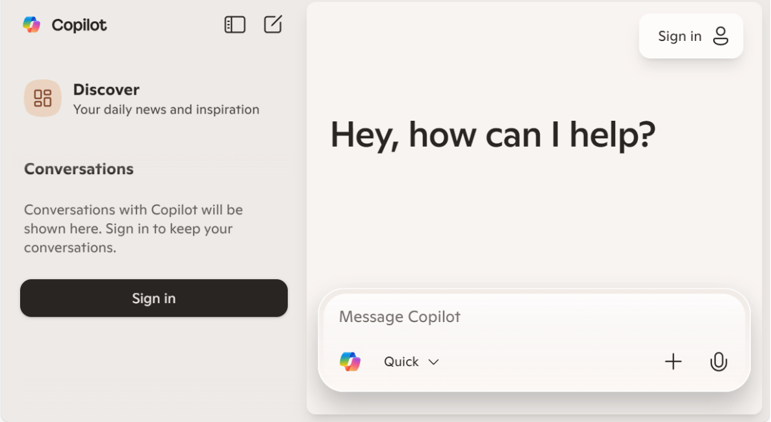Open the Discover tile icon

[43, 98]
